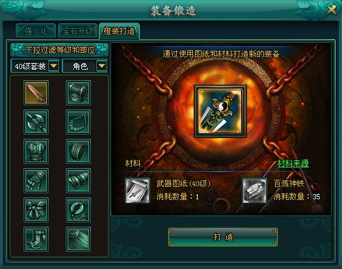This screenshot has height=269, width=342.
Task: Expand the 角色 dropdown arrow
Action: (101, 66)
